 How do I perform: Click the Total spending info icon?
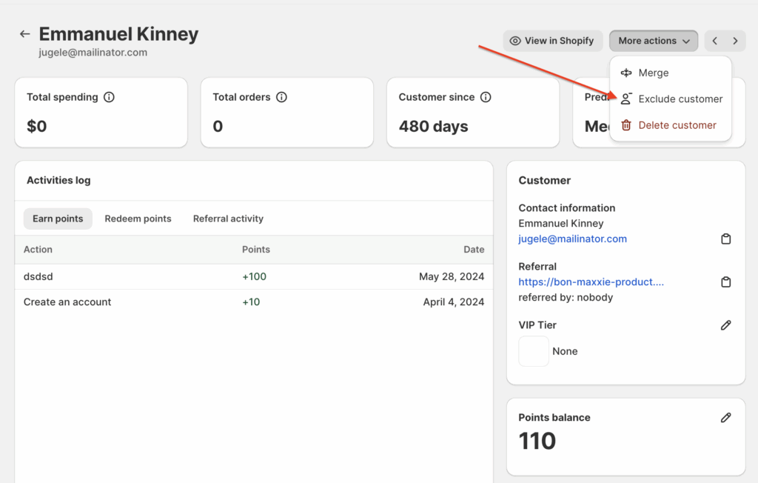click(x=109, y=97)
